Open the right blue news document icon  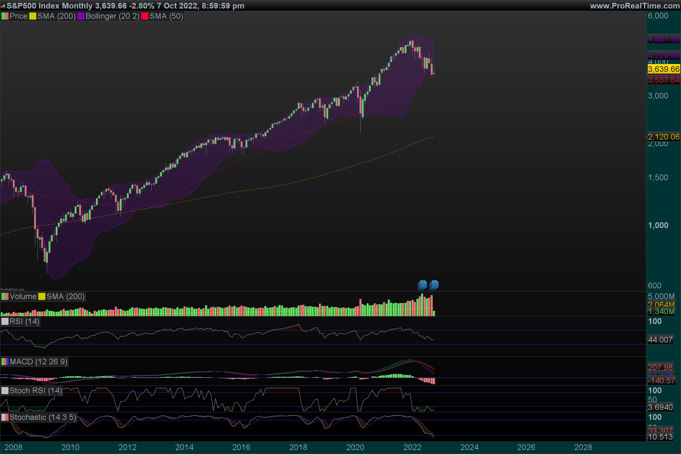pos(434,285)
